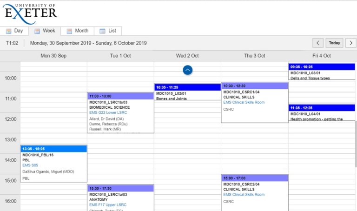
Task: Click the Month tab calendar icon
Action: tap(69, 31)
